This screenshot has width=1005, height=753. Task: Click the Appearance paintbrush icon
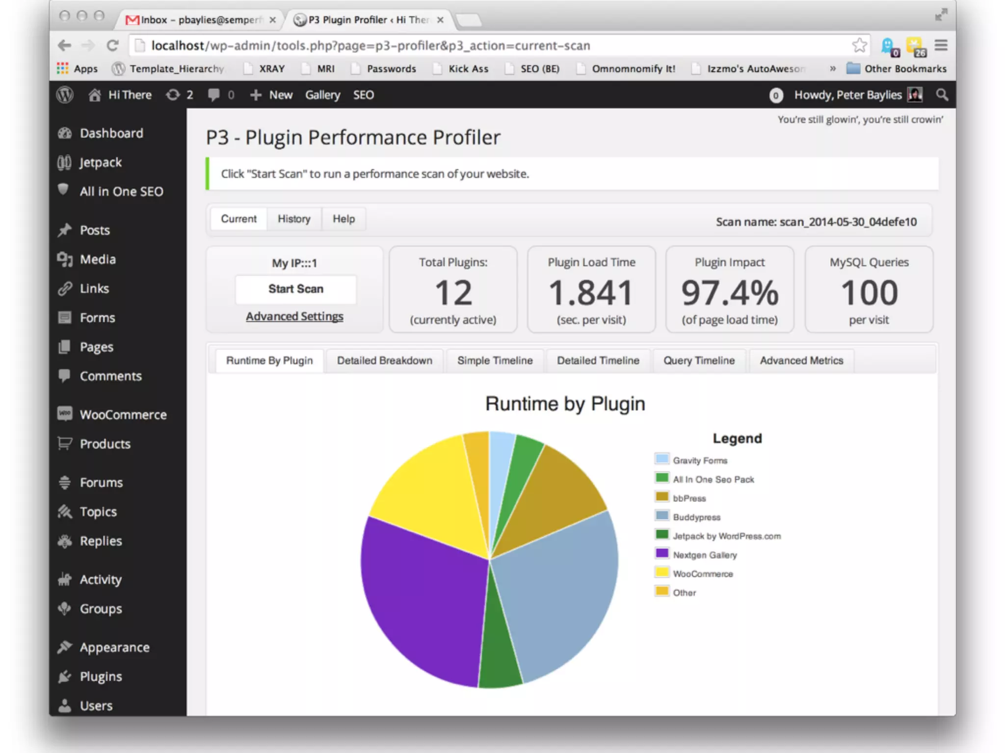pyautogui.click(x=65, y=647)
